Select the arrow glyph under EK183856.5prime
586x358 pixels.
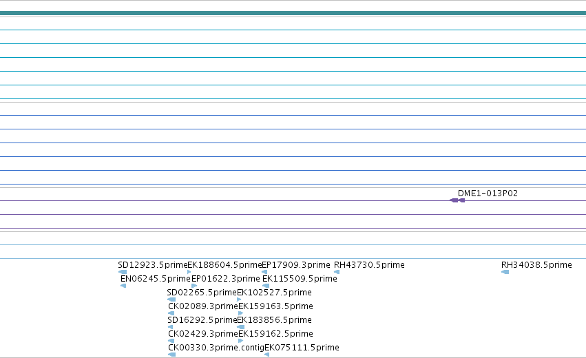[x=241, y=327]
